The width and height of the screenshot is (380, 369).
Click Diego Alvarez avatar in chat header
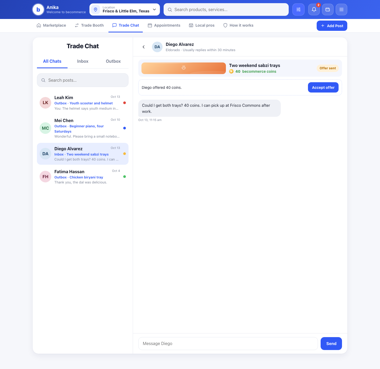[157, 47]
